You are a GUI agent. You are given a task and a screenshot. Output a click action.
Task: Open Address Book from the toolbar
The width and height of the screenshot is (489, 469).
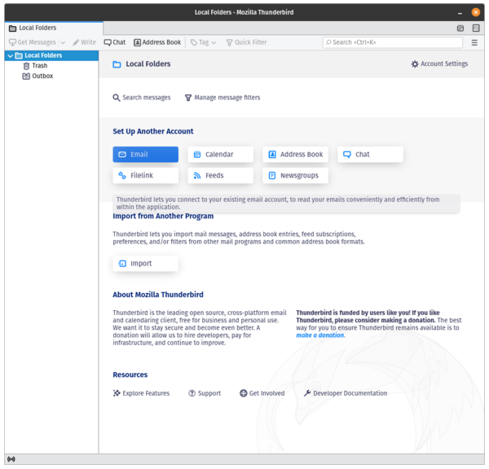tap(157, 42)
